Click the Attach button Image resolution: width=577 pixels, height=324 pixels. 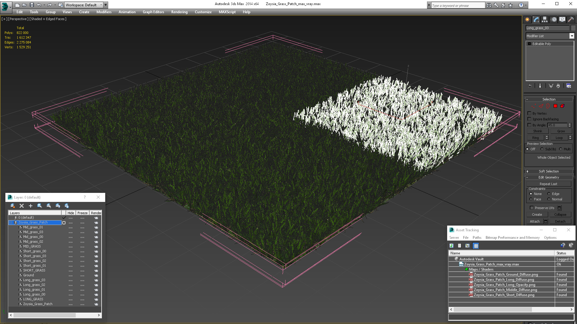[x=535, y=221]
